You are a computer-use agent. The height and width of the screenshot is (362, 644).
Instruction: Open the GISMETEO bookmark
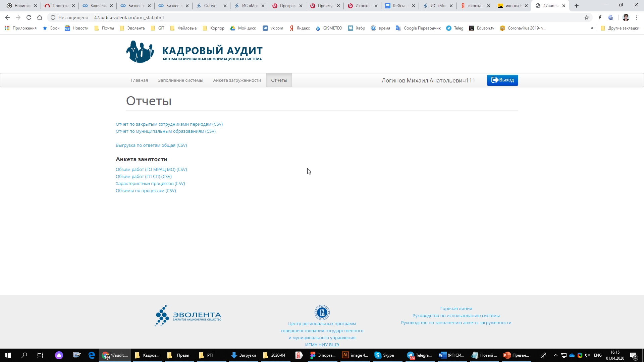coord(329,28)
